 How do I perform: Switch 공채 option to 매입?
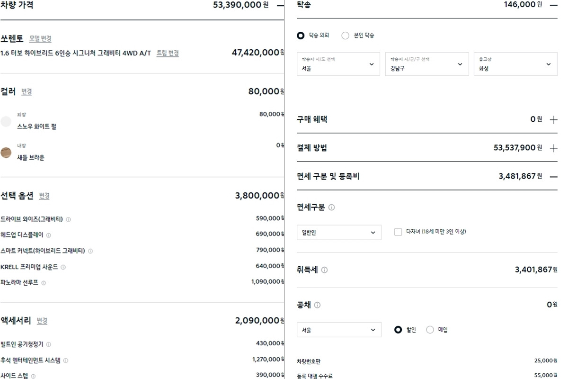click(x=430, y=329)
